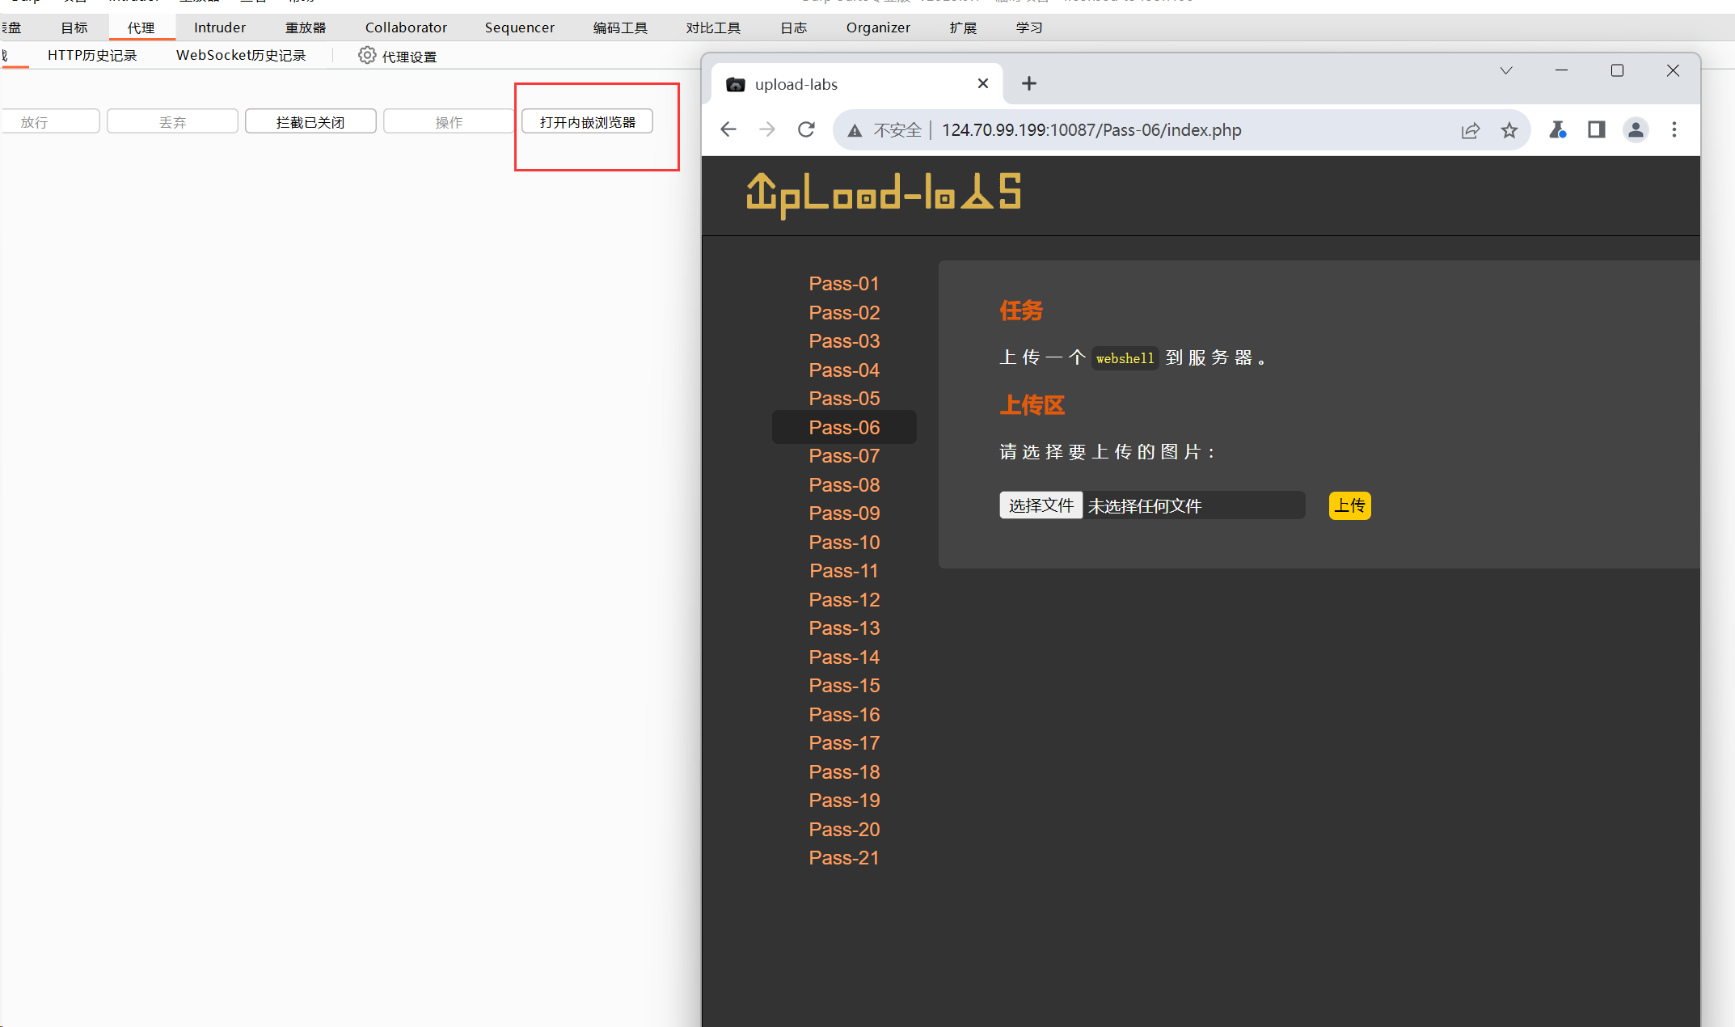Click the share page icon in address bar
Image resolution: width=1735 pixels, height=1027 pixels.
click(1471, 130)
